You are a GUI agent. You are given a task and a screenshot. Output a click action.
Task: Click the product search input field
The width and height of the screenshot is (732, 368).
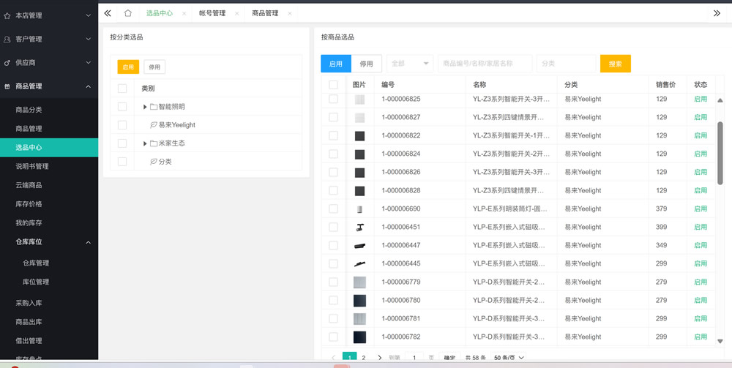coord(485,64)
